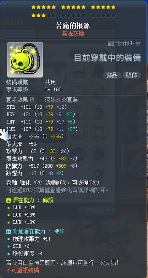Select the gloves equipment slot
The width and height of the screenshot is (148, 278).
point(98,91)
